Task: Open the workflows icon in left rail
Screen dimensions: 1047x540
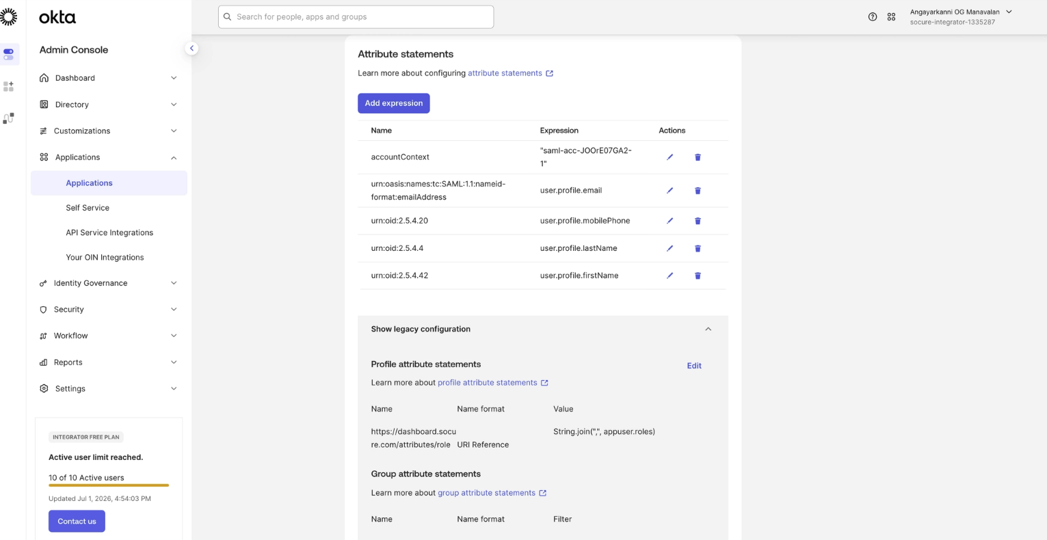Action: pos(8,118)
